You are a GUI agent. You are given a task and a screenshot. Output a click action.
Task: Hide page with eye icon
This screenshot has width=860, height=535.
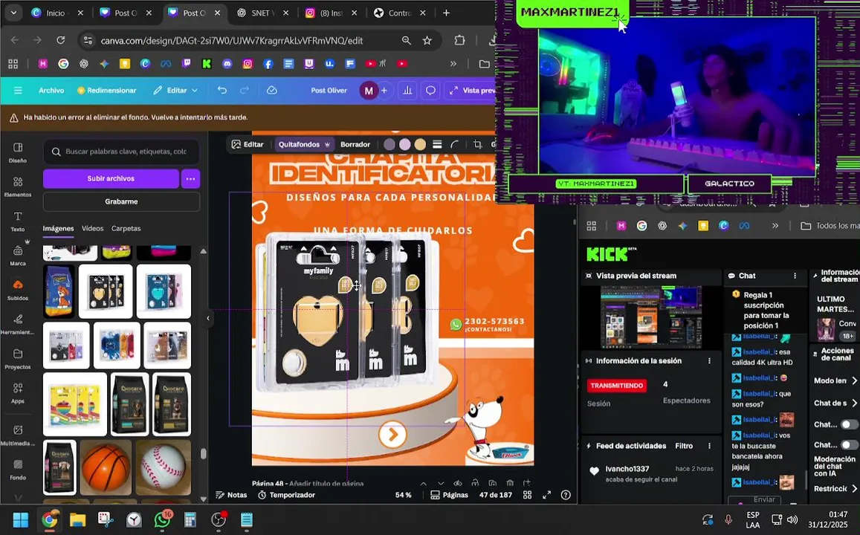coord(457,483)
